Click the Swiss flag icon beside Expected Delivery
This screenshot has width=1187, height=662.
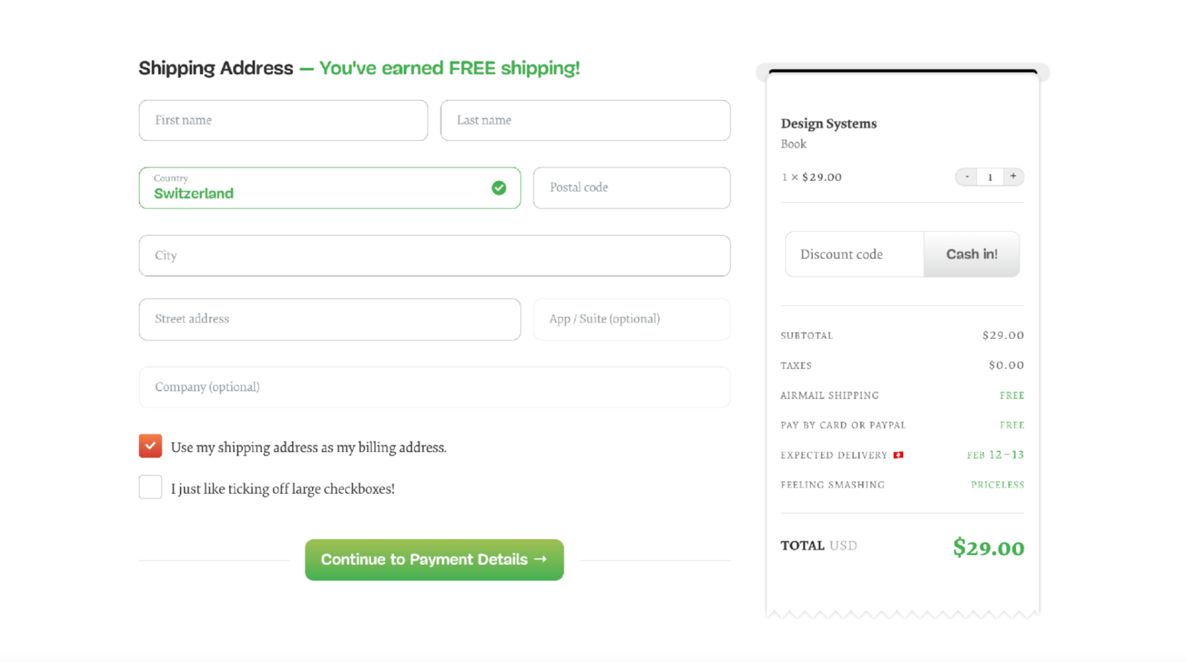[x=898, y=455]
